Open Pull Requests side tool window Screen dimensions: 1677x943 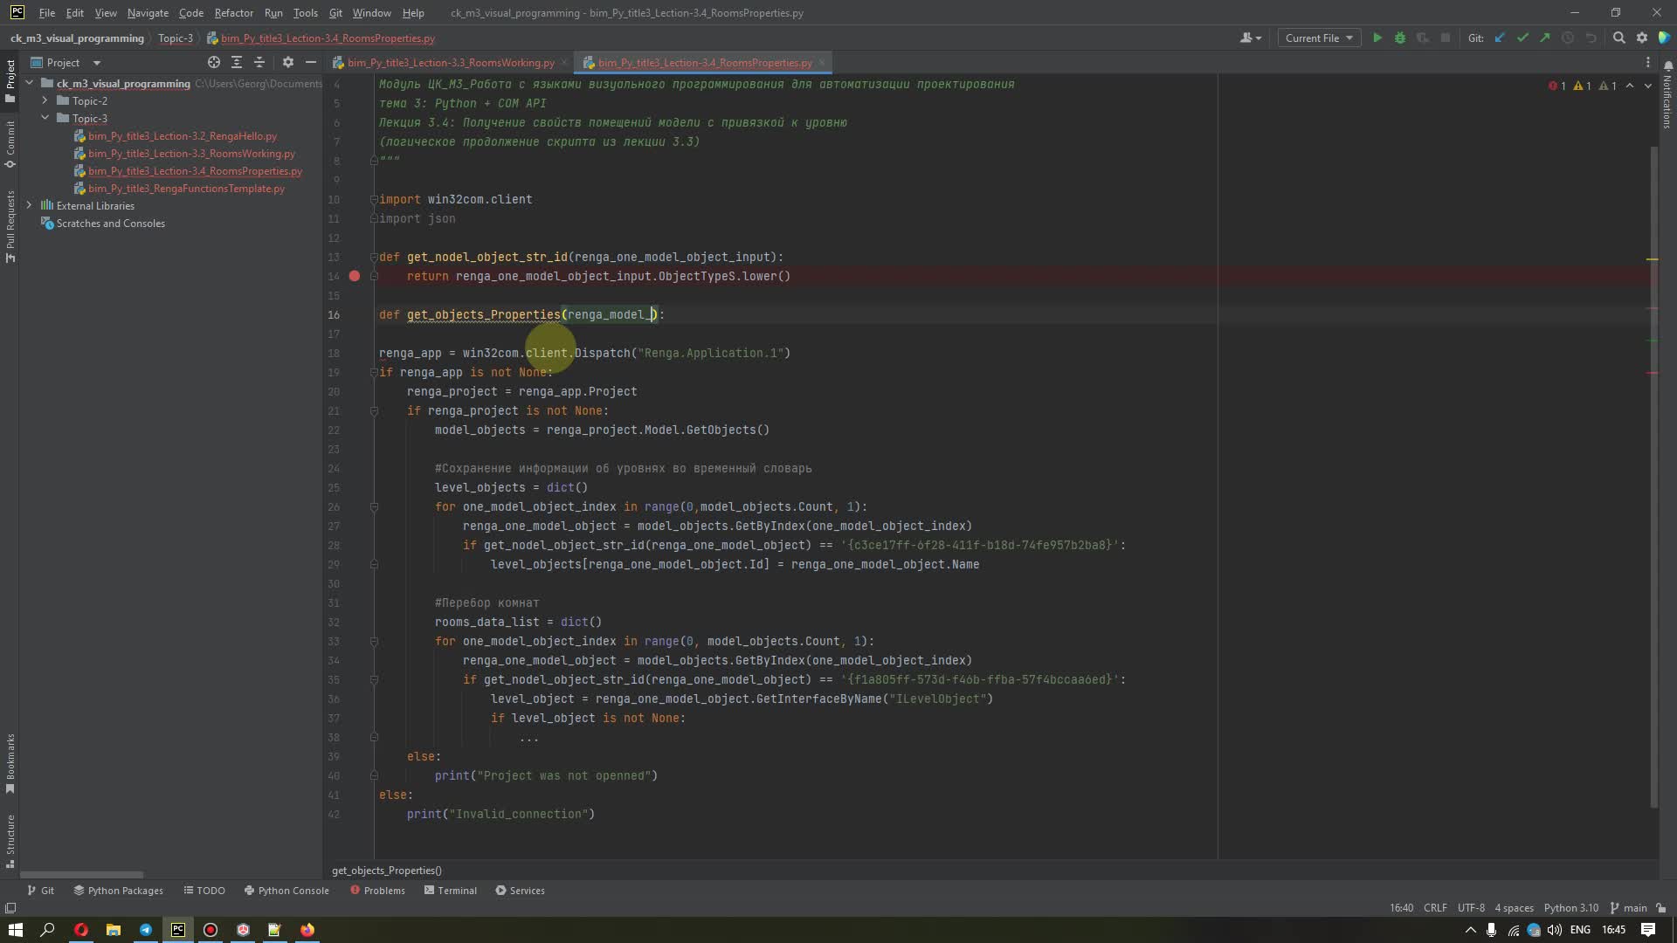[10, 226]
